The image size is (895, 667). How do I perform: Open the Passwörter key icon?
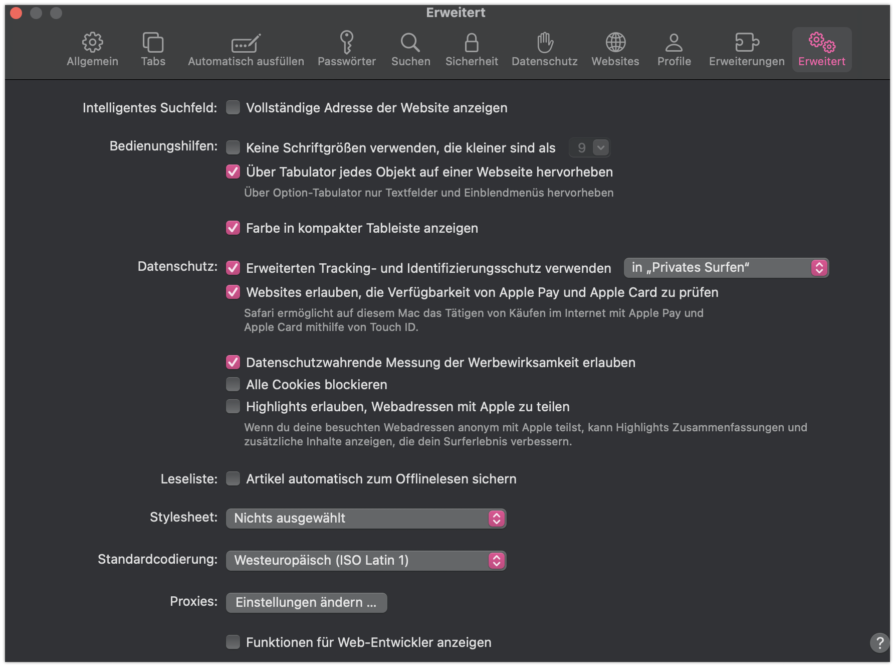pyautogui.click(x=346, y=42)
